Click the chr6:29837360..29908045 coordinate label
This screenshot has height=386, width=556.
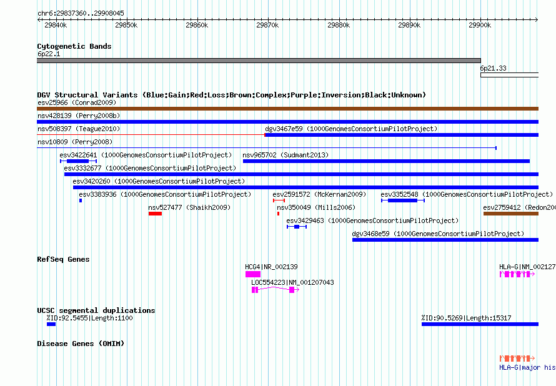pos(81,13)
